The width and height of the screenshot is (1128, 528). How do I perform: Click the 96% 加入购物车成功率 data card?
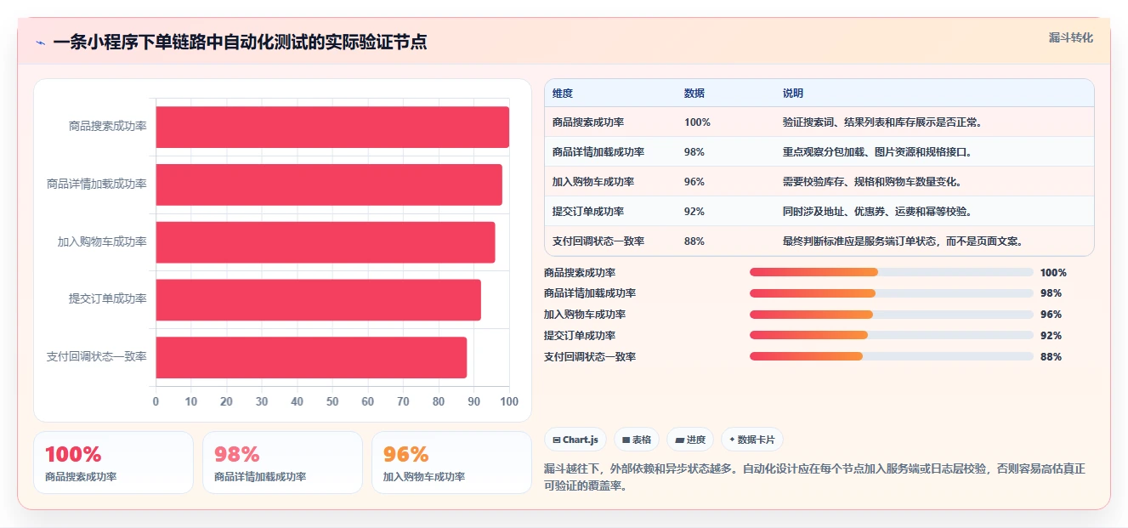click(x=451, y=463)
